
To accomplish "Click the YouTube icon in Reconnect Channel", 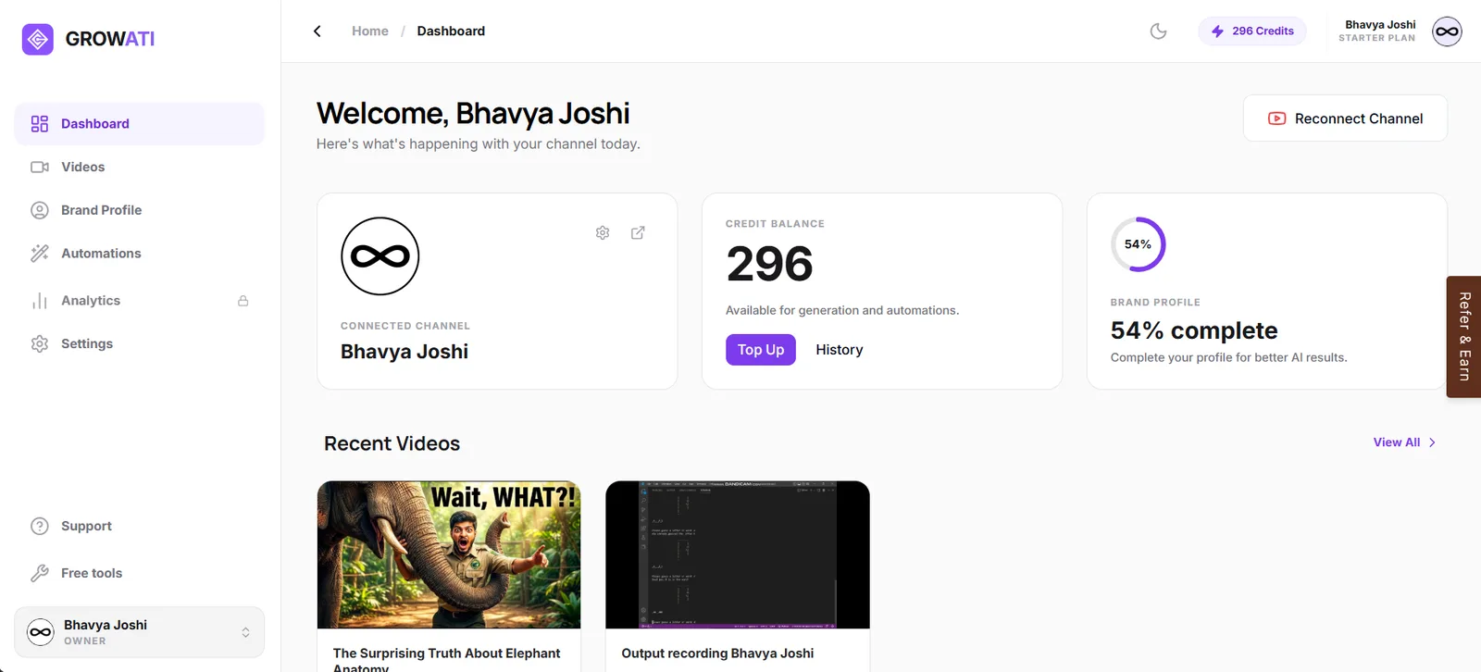I will (x=1276, y=118).
